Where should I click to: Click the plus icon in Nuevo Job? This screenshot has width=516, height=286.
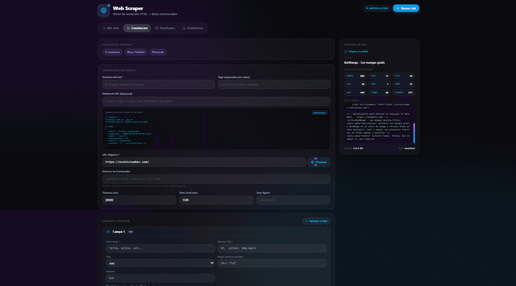398,8
